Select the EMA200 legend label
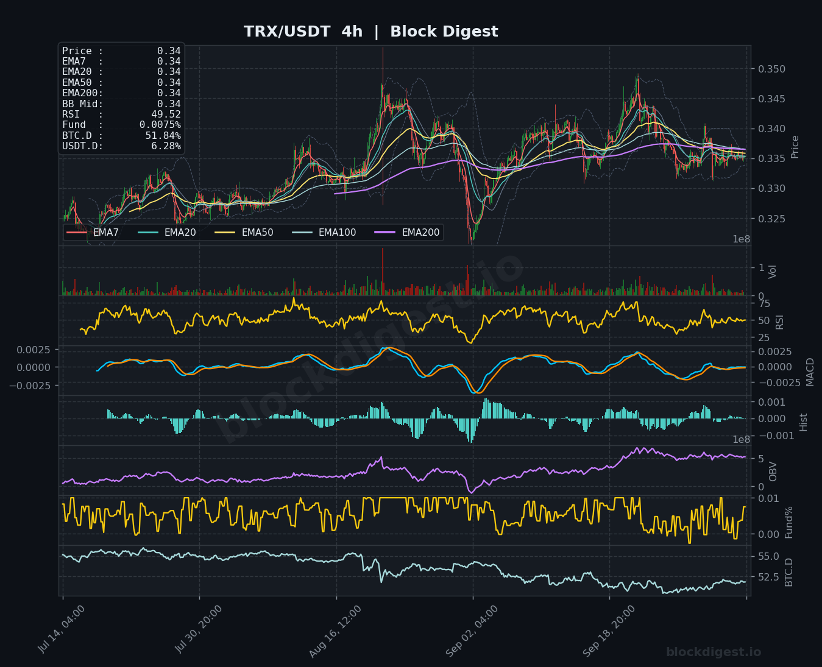 (x=421, y=233)
